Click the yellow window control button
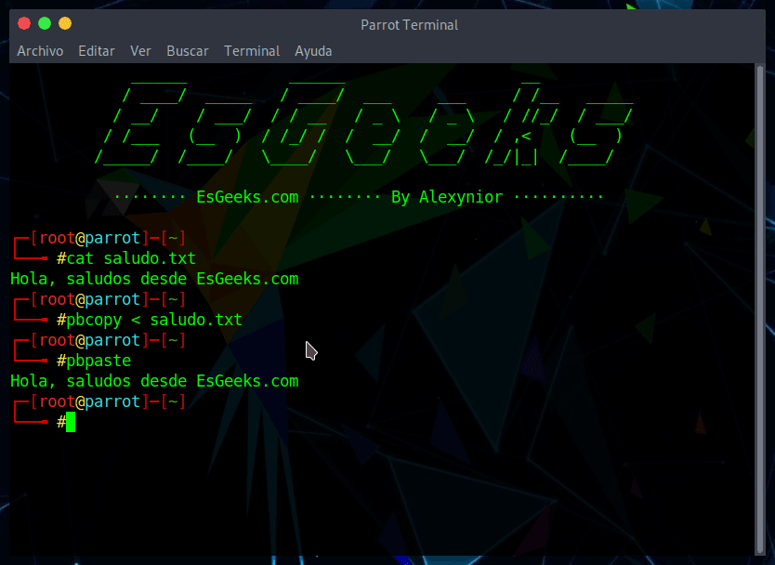The image size is (775, 565). (x=64, y=23)
